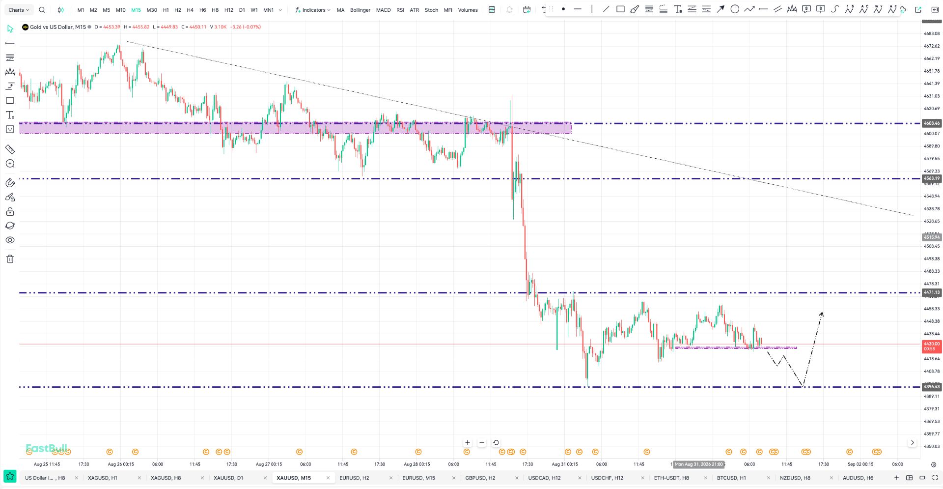Screen dimensions: 943x489
Task: Select the ellipse shape in drawing toolbar
Action: click(735, 9)
